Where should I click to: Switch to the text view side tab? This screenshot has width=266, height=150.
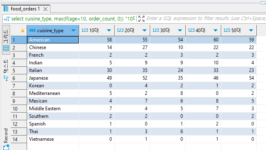click(6, 70)
